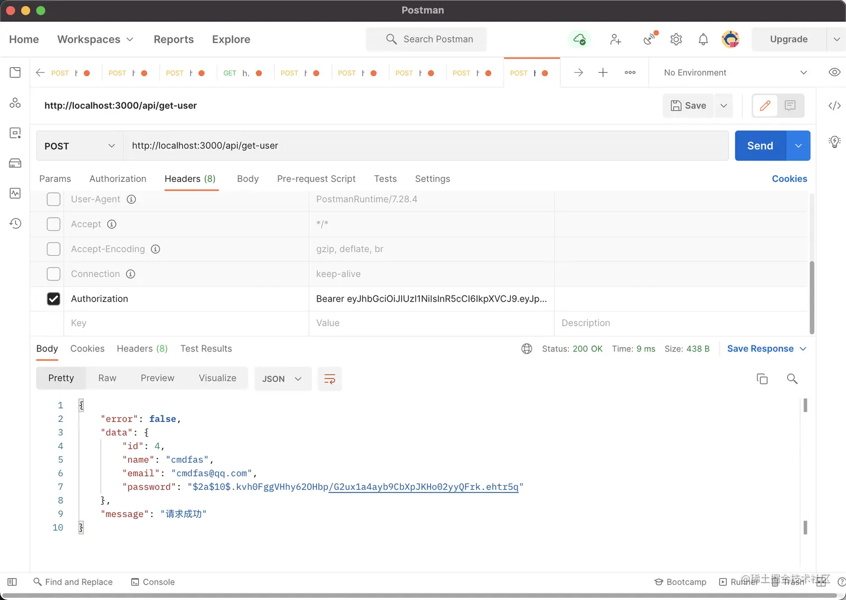Screen dimensions: 846x600
Task: Click the request URL input field
Action: [426, 146]
